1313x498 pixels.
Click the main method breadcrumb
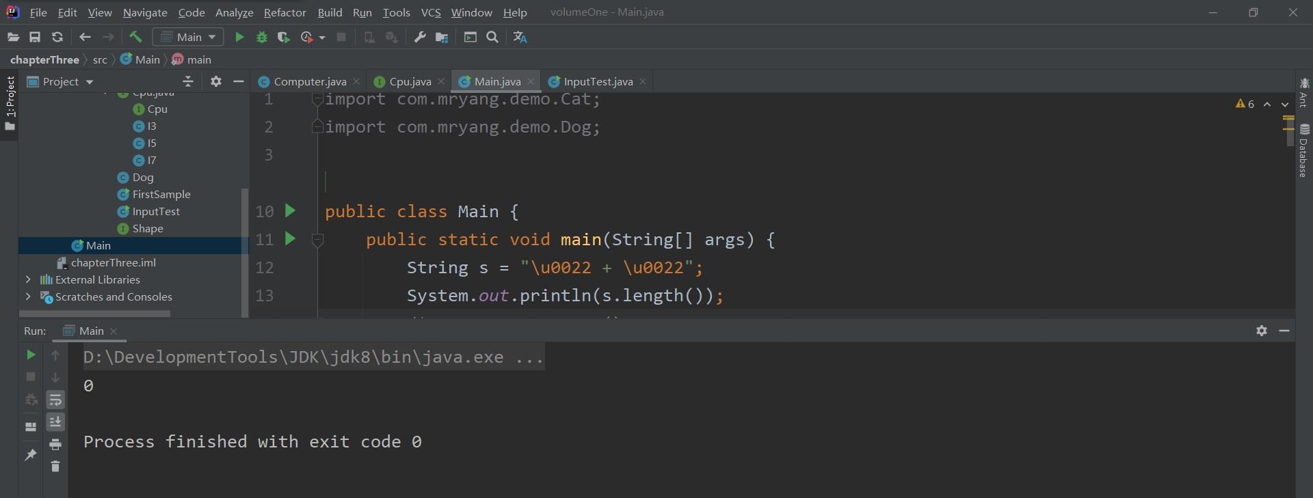click(x=191, y=59)
